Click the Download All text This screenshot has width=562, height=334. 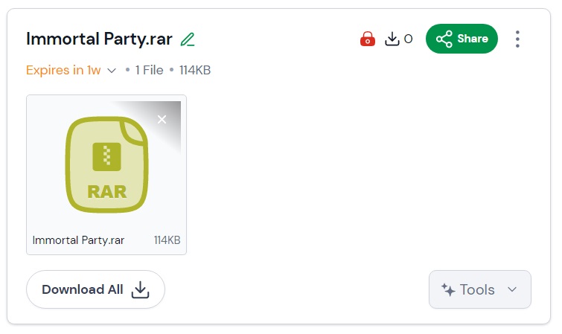pyautogui.click(x=83, y=289)
